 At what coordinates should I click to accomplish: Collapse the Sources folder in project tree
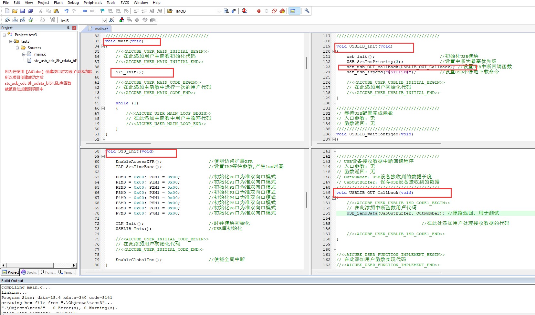pyautogui.click(x=17, y=48)
